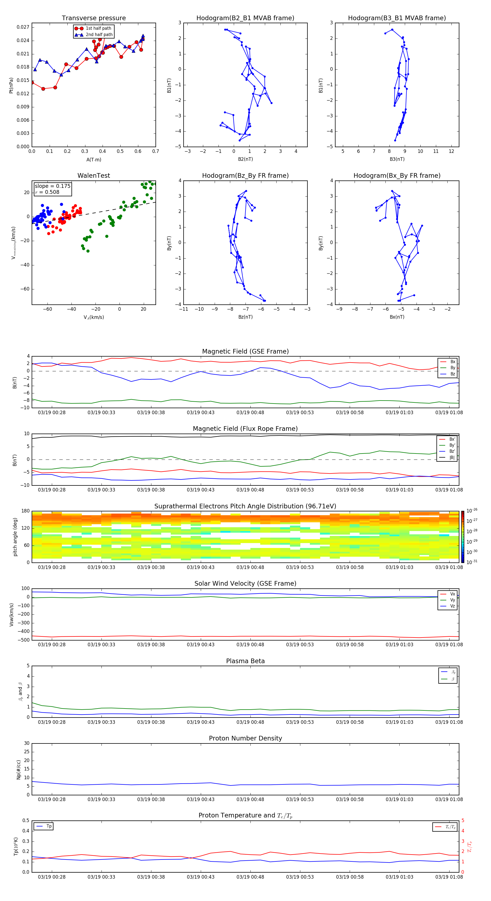Screen dimensions: 491x901
Task: Click 'pitch angle (deg)' axis label
Action: (x=15, y=537)
